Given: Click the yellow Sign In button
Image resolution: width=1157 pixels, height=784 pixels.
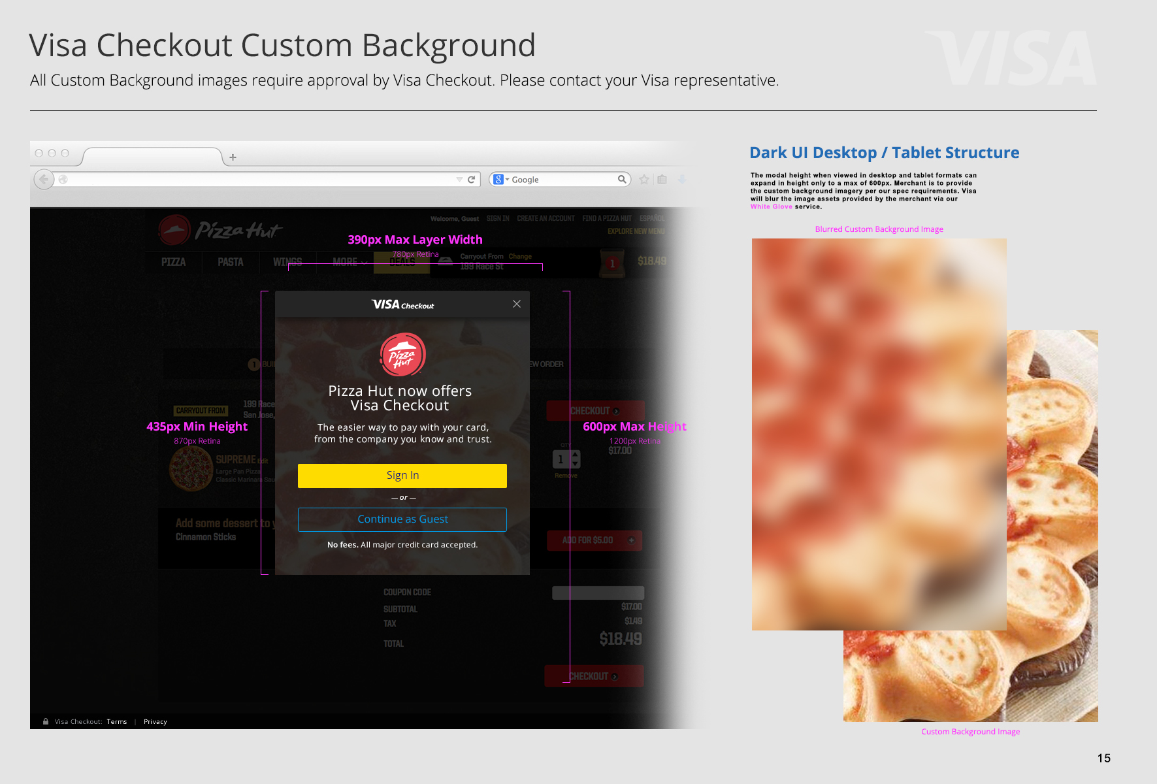Looking at the screenshot, I should pyautogui.click(x=402, y=476).
